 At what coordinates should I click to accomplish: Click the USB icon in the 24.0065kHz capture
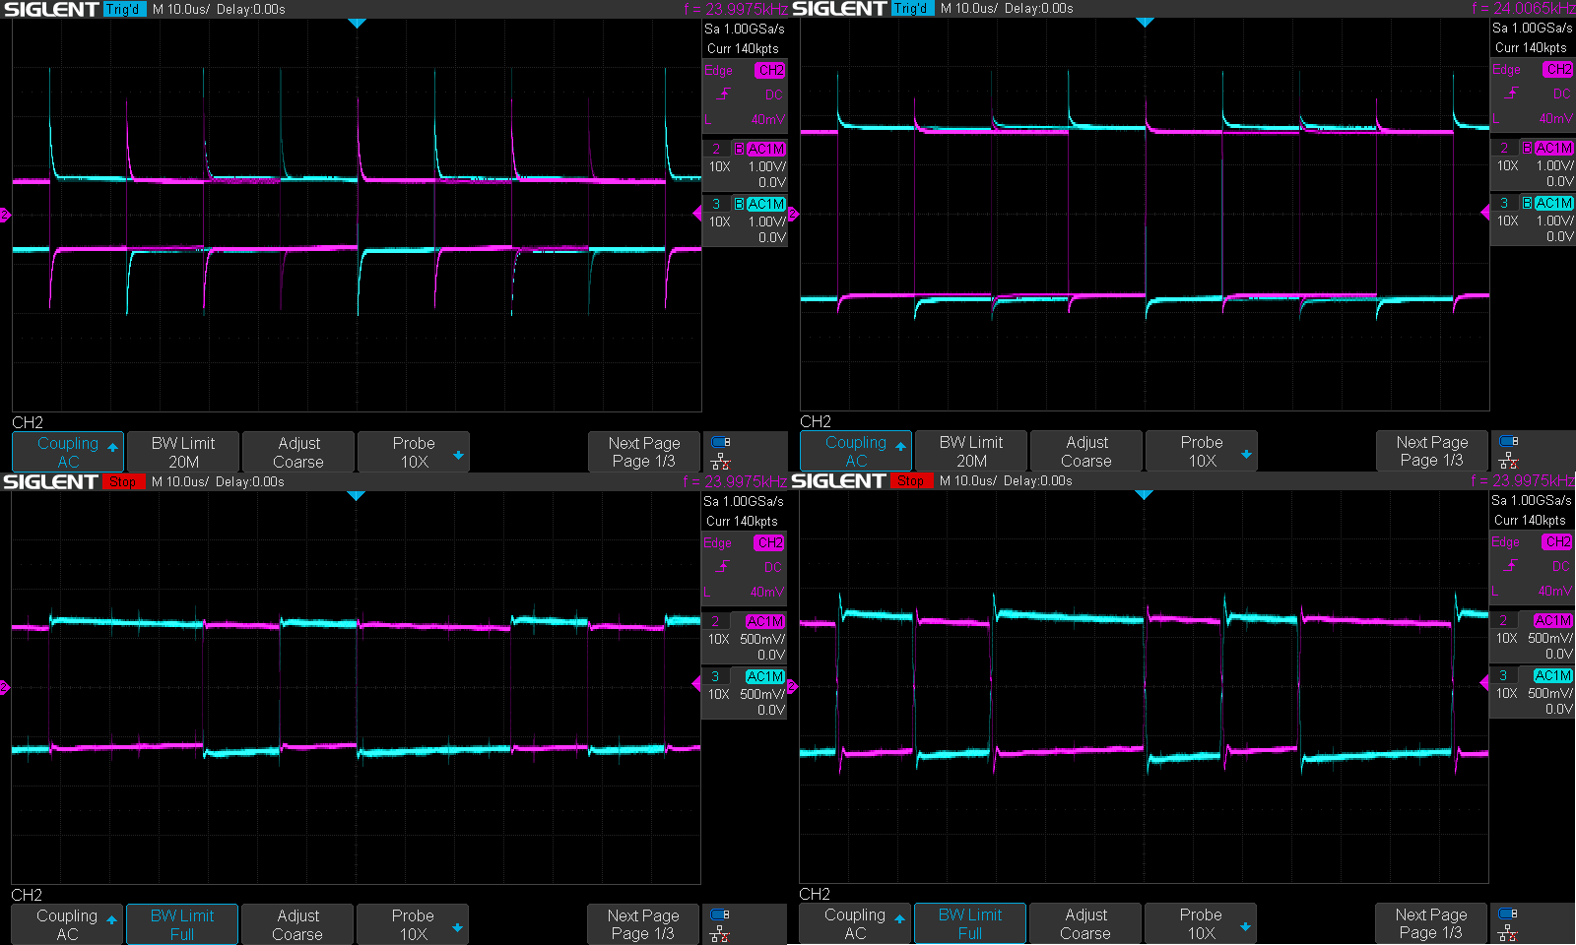click(x=1509, y=441)
